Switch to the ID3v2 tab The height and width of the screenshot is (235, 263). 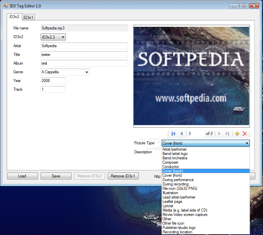(14, 17)
